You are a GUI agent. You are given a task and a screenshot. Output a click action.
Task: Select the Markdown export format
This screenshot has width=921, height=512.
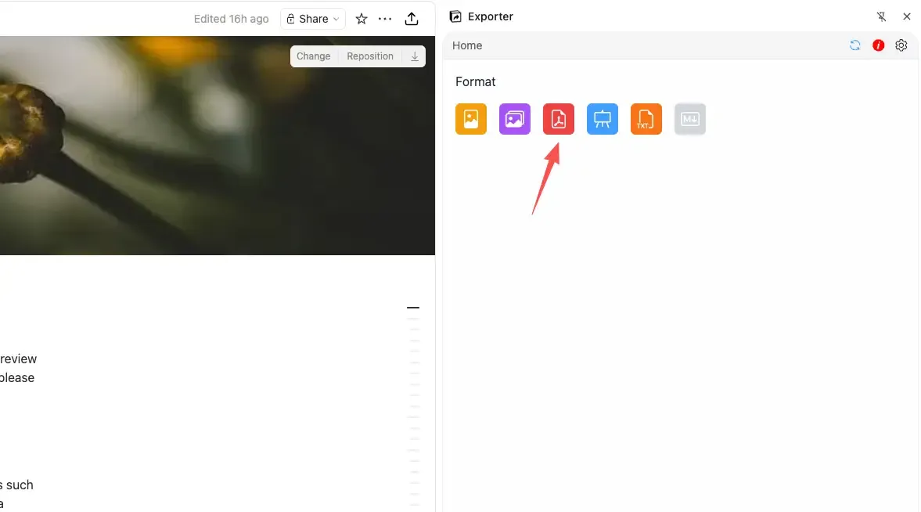(x=689, y=118)
